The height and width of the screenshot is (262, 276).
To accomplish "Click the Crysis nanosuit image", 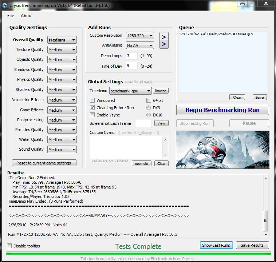I will [x=223, y=150].
